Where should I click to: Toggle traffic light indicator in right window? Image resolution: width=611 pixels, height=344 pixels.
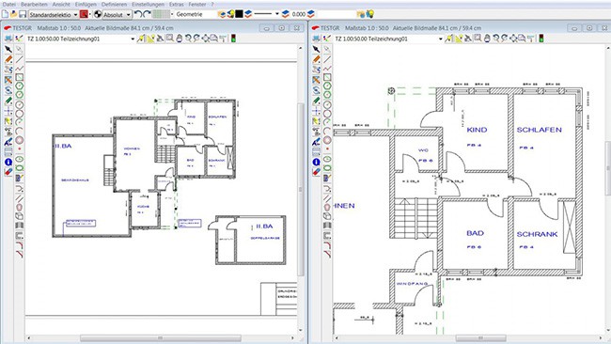click(540, 39)
